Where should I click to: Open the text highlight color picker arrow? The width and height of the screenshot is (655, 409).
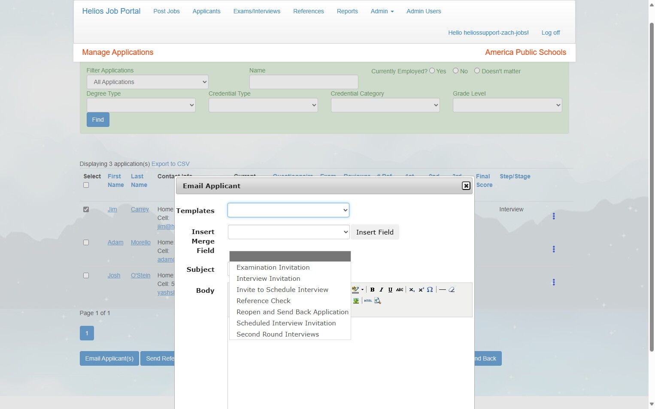(362, 290)
